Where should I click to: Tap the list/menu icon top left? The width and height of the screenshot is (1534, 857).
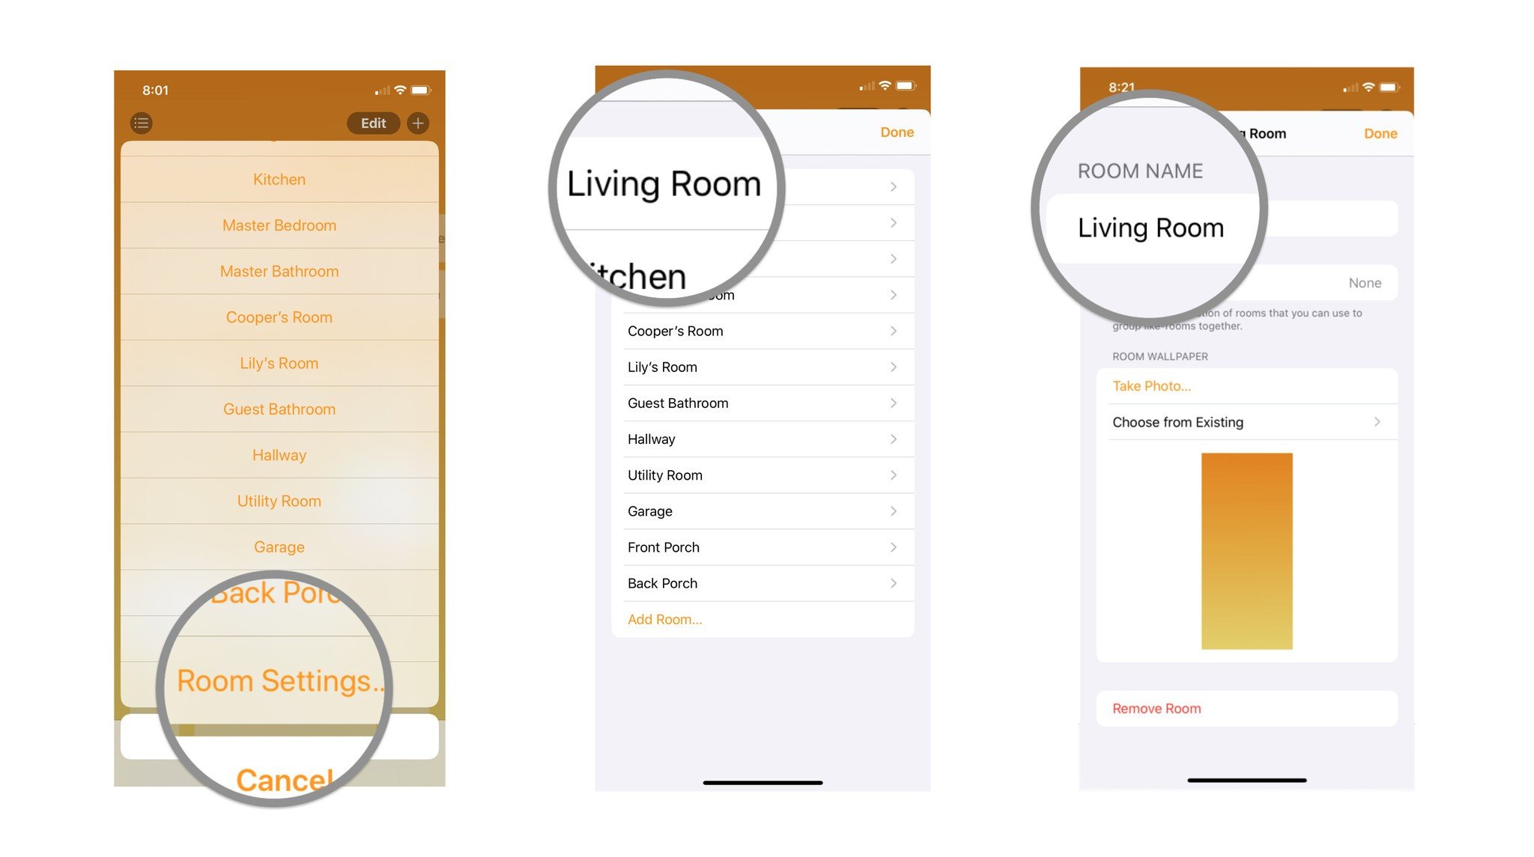pyautogui.click(x=141, y=123)
